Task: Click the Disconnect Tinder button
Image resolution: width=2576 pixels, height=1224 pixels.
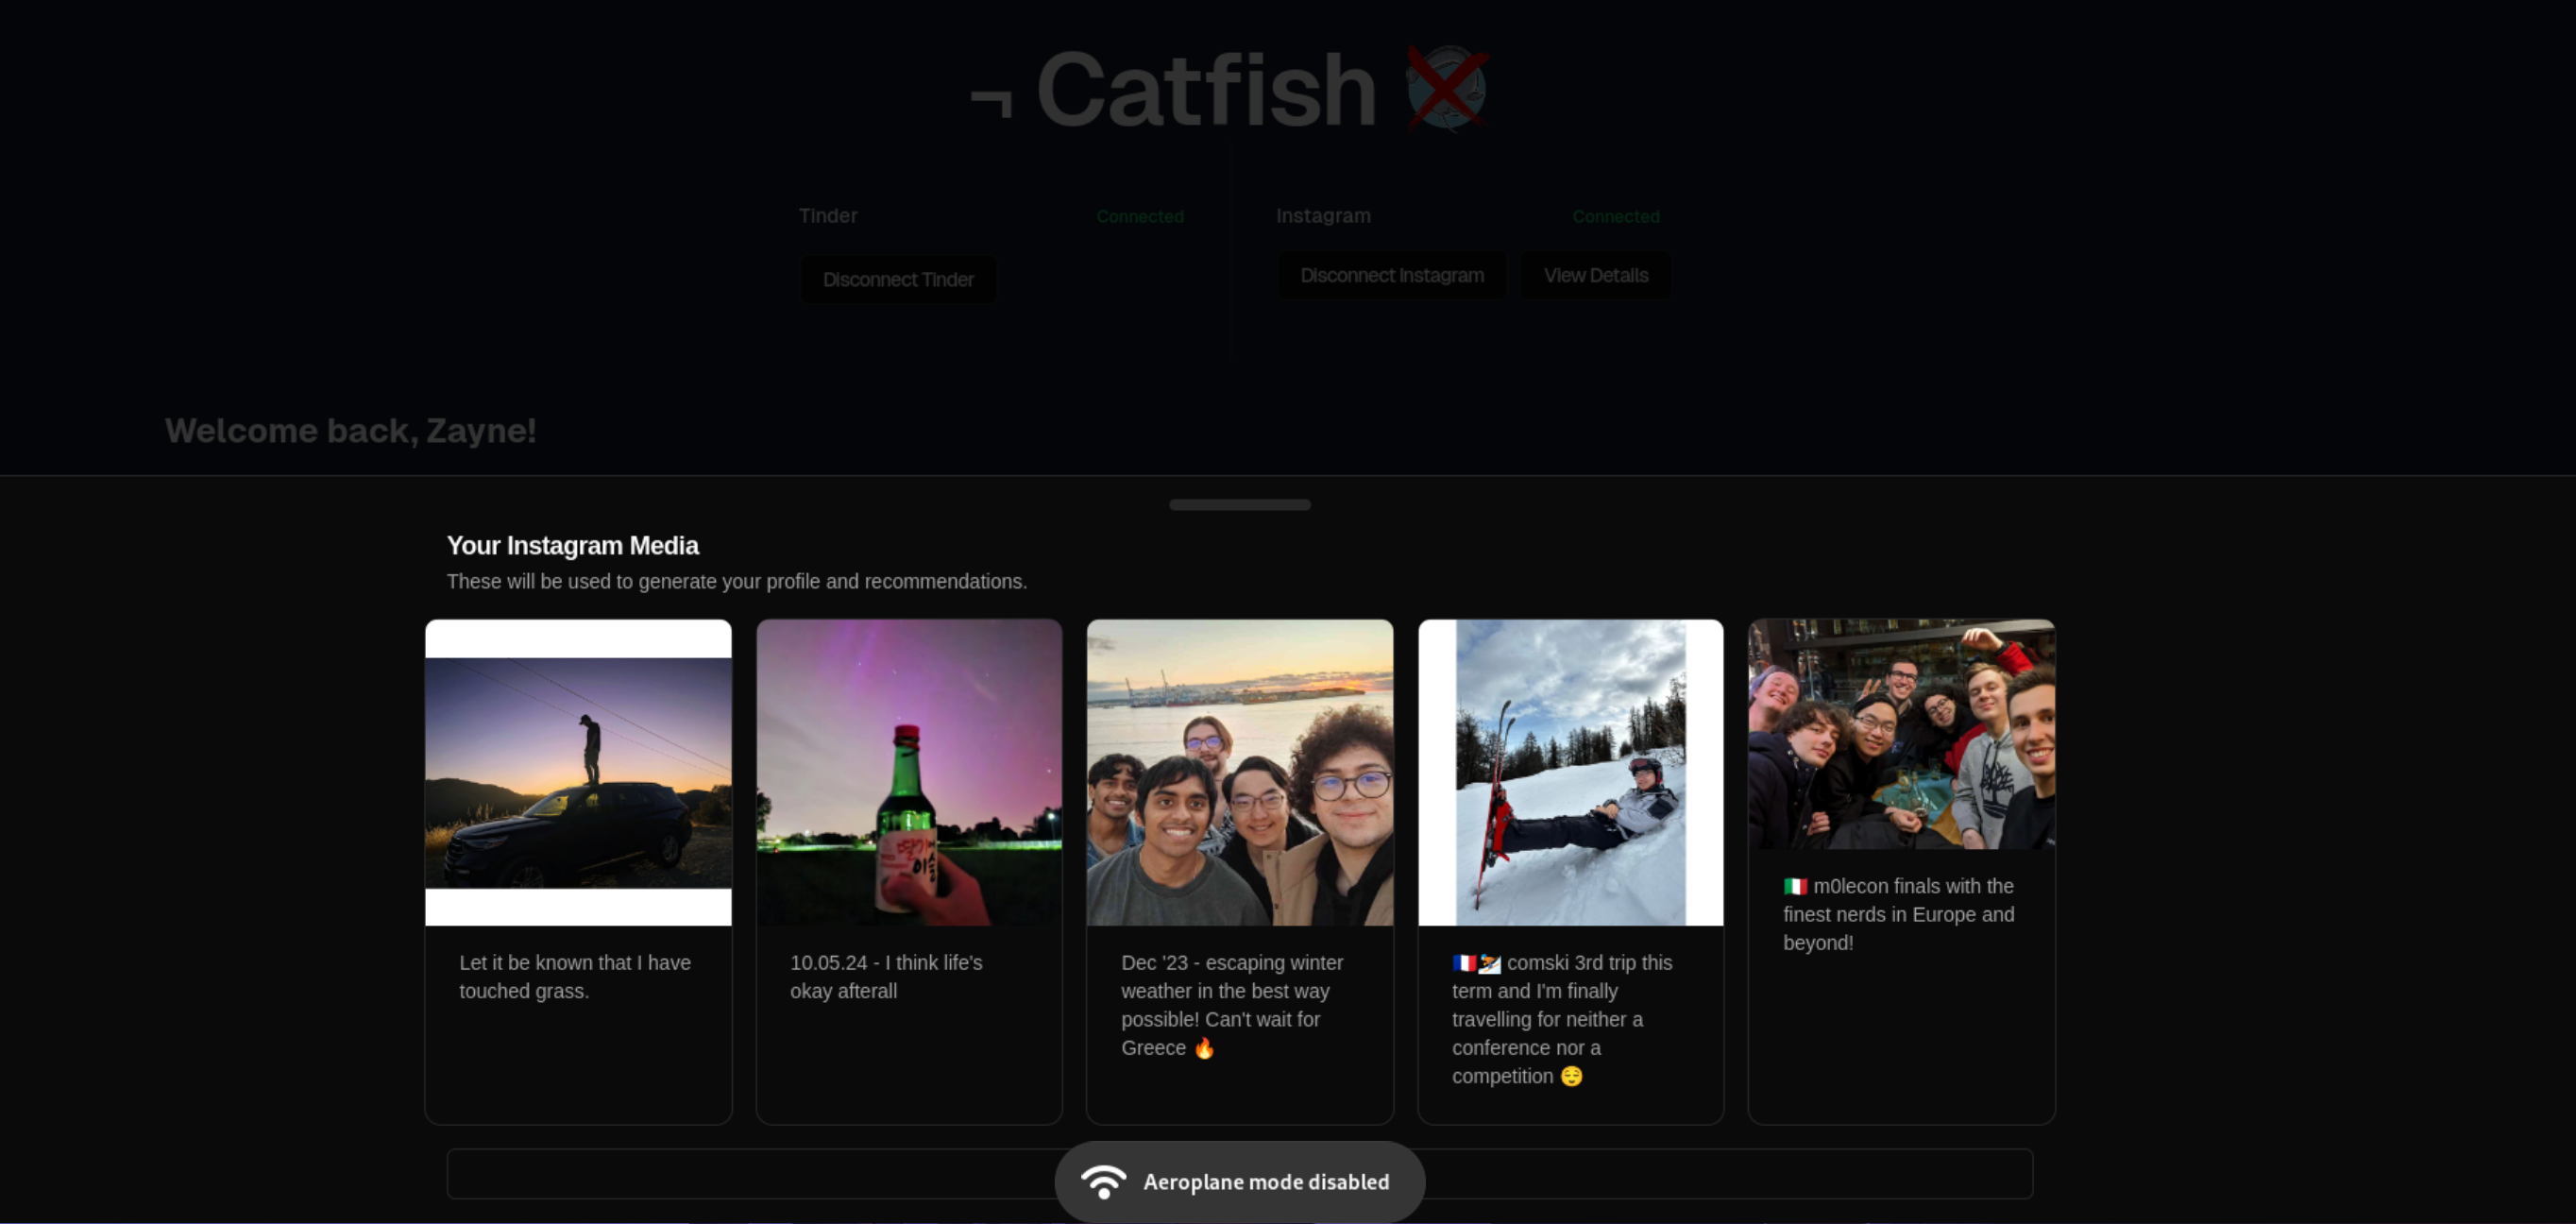Action: pyautogui.click(x=897, y=279)
